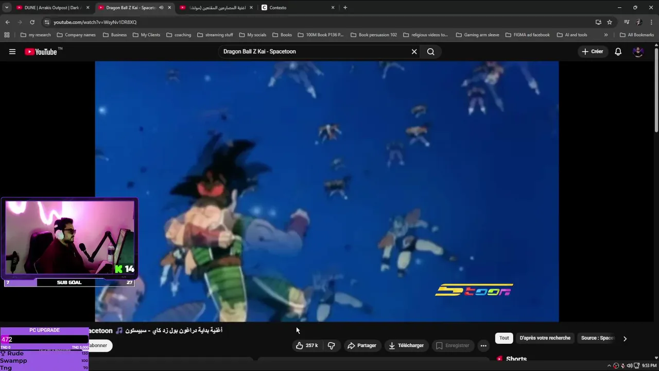
Task: Click the Créer button
Action: point(593,52)
